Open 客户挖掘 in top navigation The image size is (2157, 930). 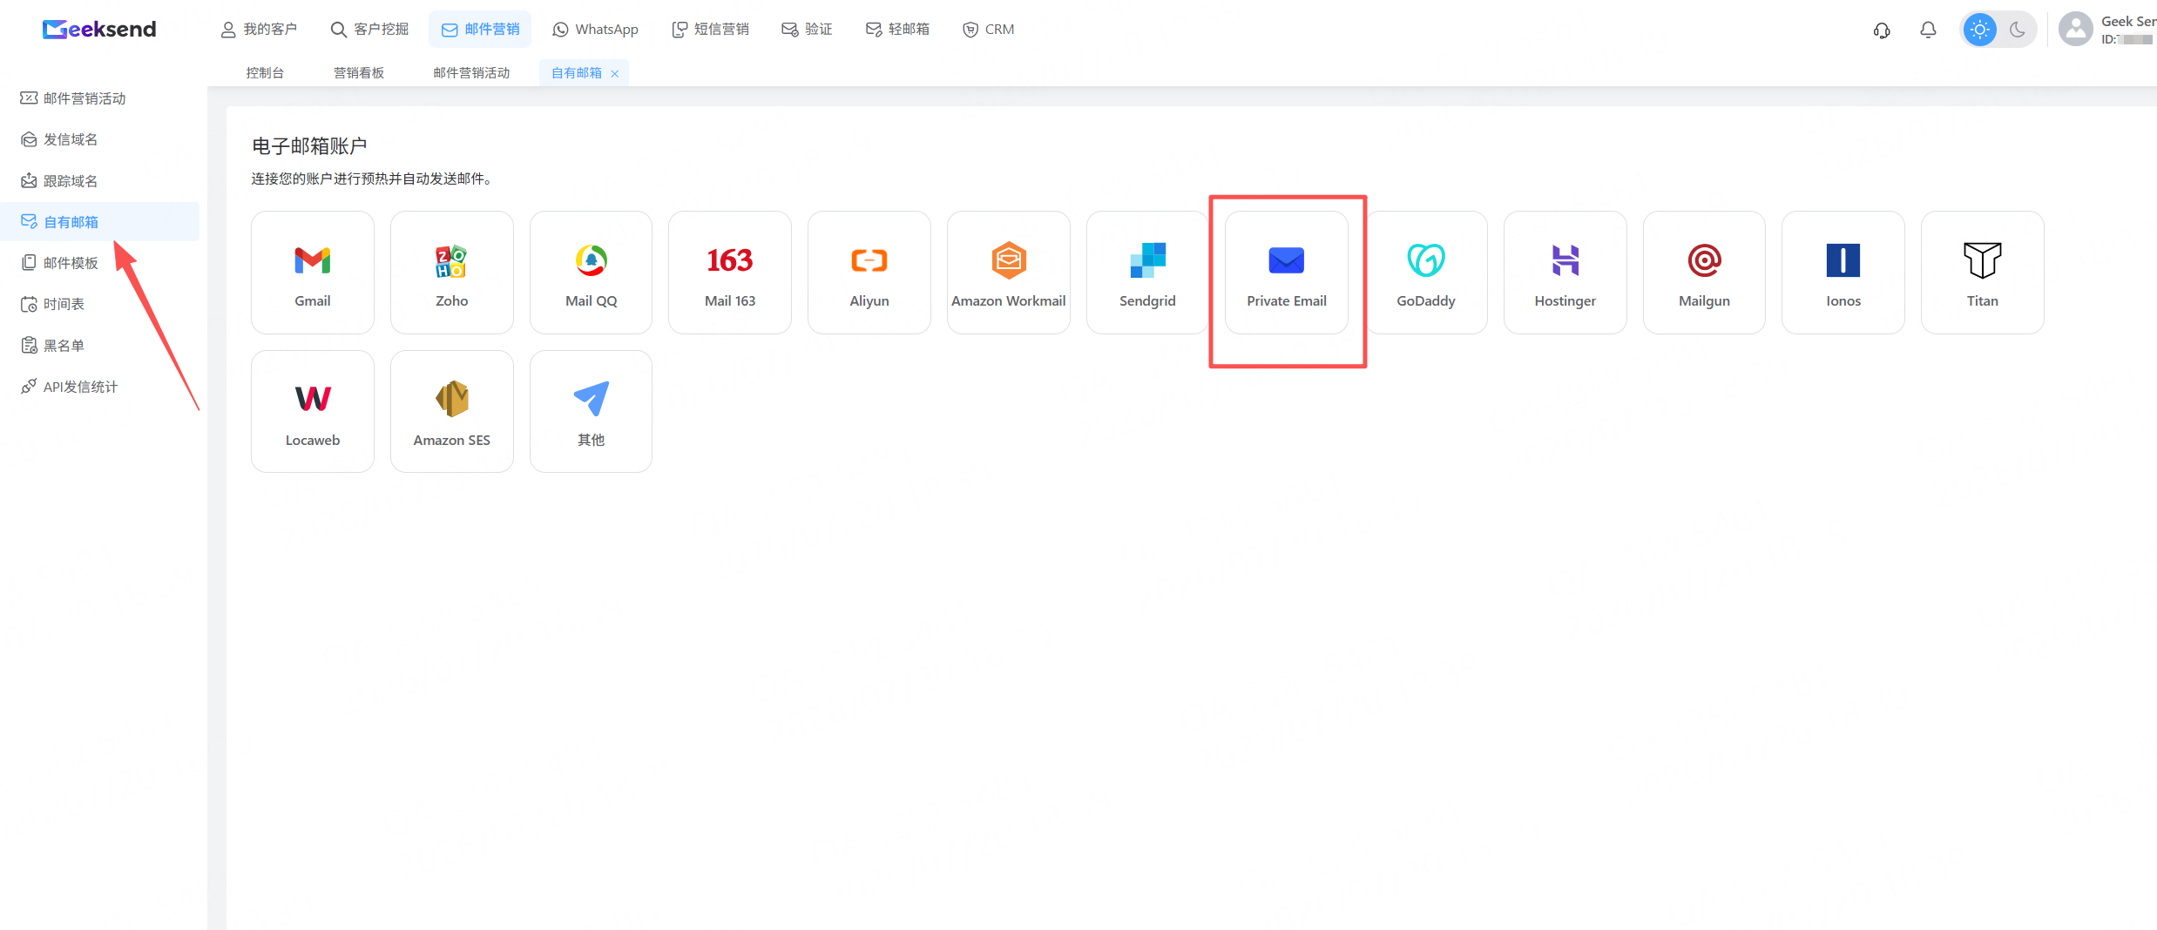[x=369, y=30]
